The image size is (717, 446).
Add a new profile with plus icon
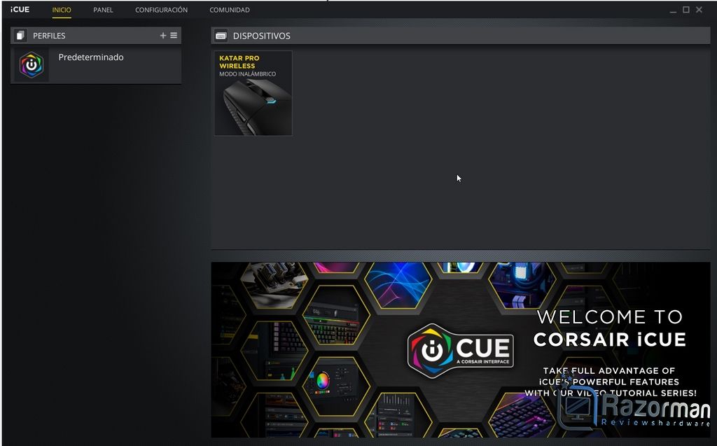pos(162,35)
